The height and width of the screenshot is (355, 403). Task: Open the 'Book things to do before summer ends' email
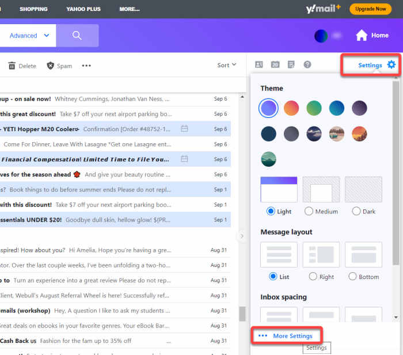pos(115,189)
